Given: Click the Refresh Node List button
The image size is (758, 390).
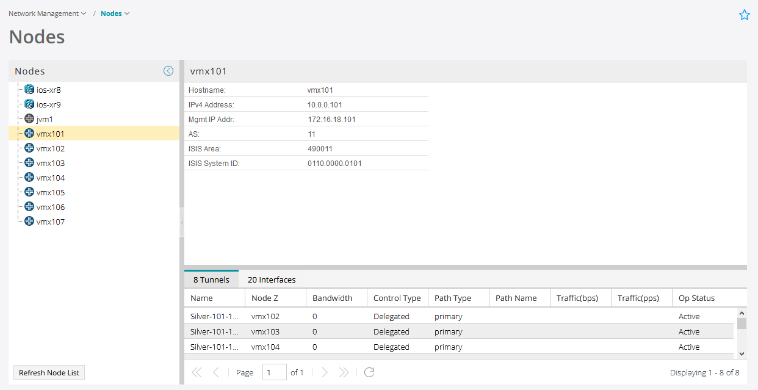Looking at the screenshot, I should 49,372.
